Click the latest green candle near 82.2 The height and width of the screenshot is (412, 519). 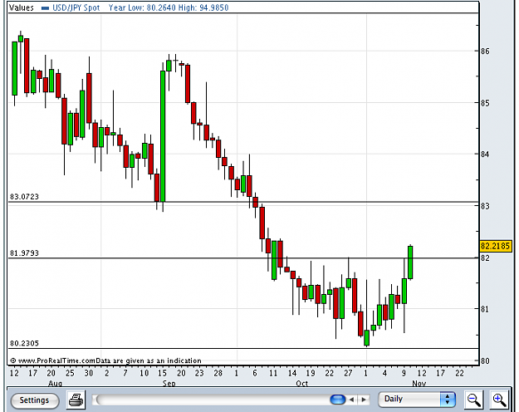410,262
